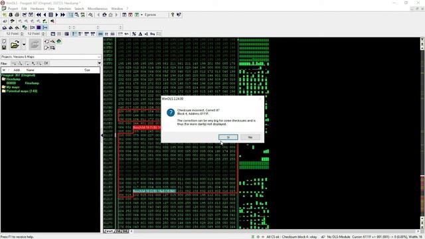
Task: Click No OLS-Module status bar entry
Action: 338,237
